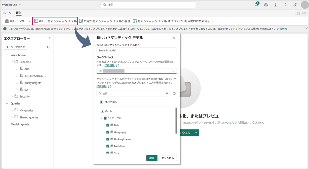Click 既定のセマンティック モデルの管理

tap(105, 21)
